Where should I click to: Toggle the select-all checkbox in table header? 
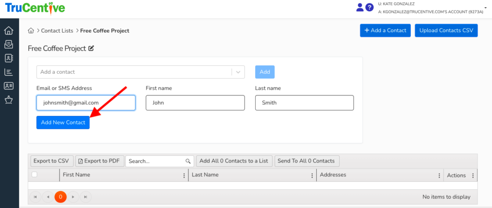[x=34, y=175]
